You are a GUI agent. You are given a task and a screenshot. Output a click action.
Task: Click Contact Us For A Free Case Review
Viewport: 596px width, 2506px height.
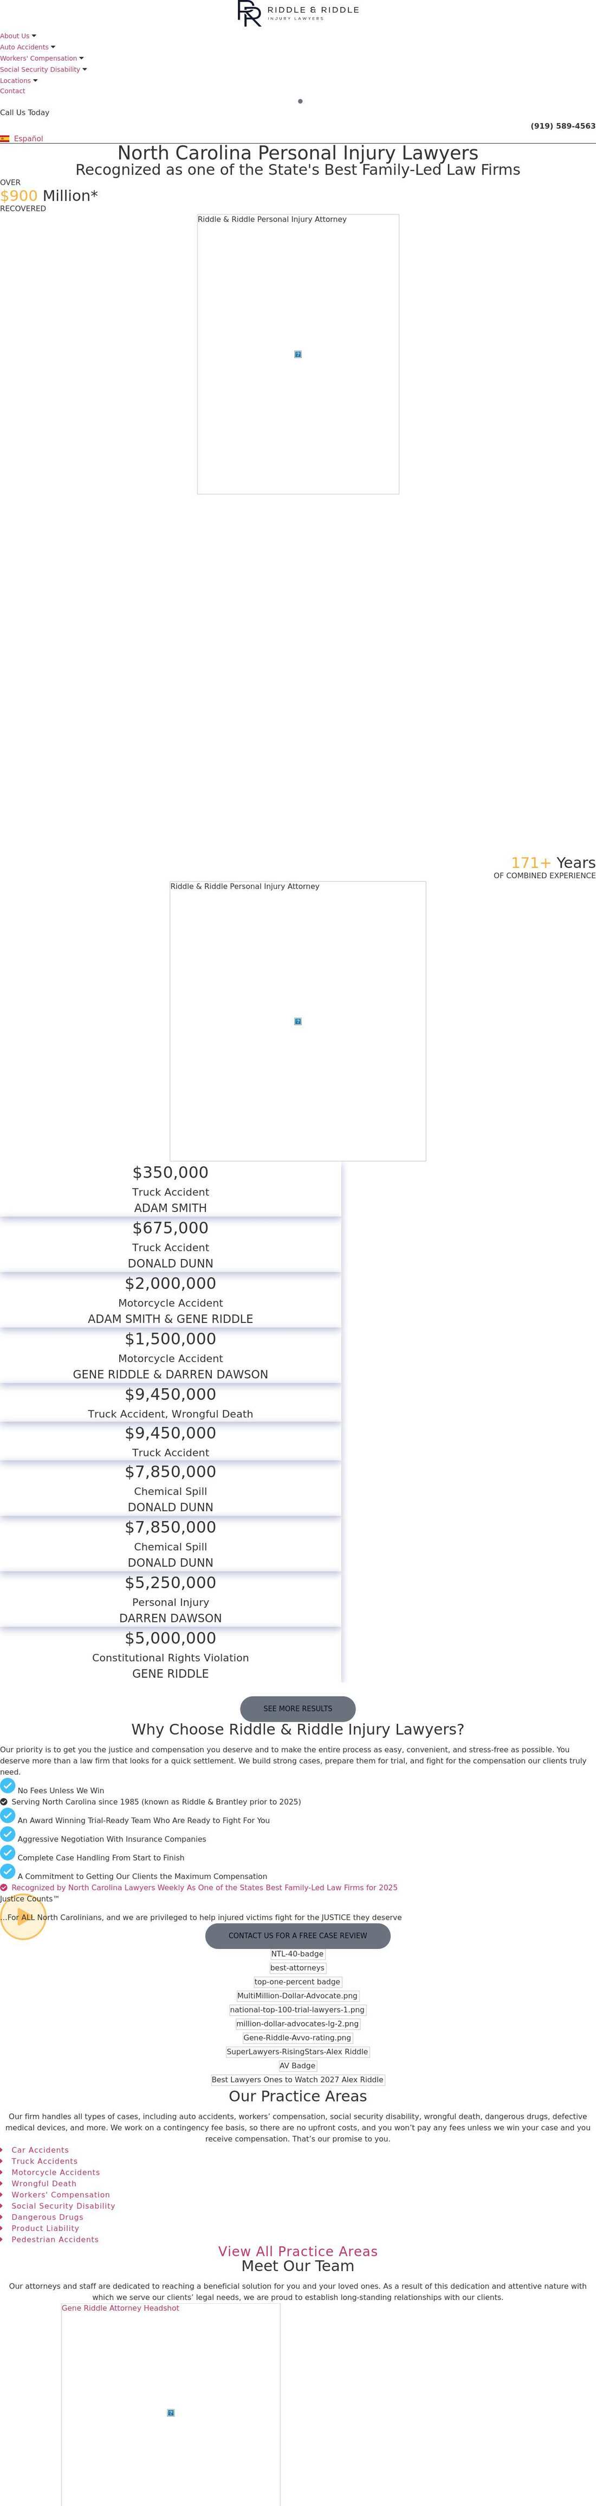pos(297,1936)
